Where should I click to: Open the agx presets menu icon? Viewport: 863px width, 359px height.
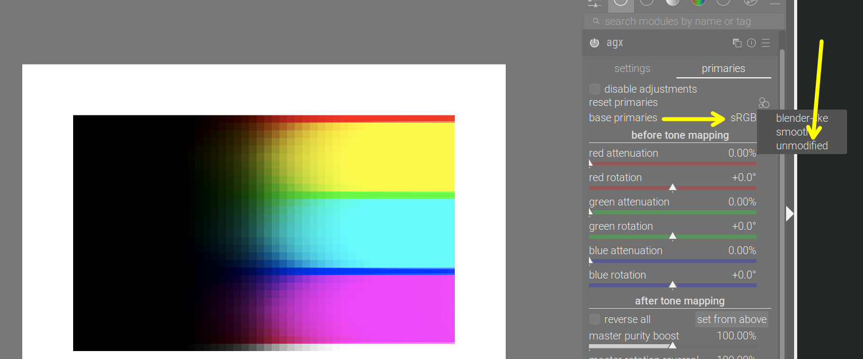[x=765, y=43]
